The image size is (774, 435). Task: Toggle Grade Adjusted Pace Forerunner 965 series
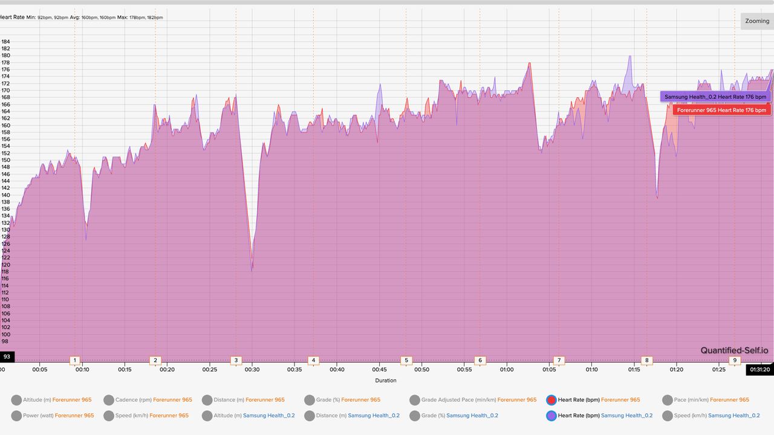coord(473,400)
